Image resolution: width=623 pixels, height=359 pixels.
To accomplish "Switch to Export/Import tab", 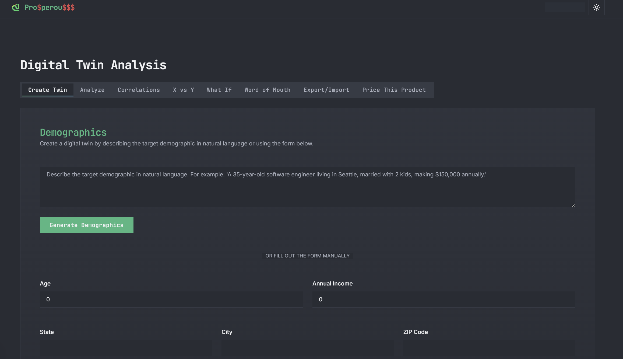I will pyautogui.click(x=326, y=90).
